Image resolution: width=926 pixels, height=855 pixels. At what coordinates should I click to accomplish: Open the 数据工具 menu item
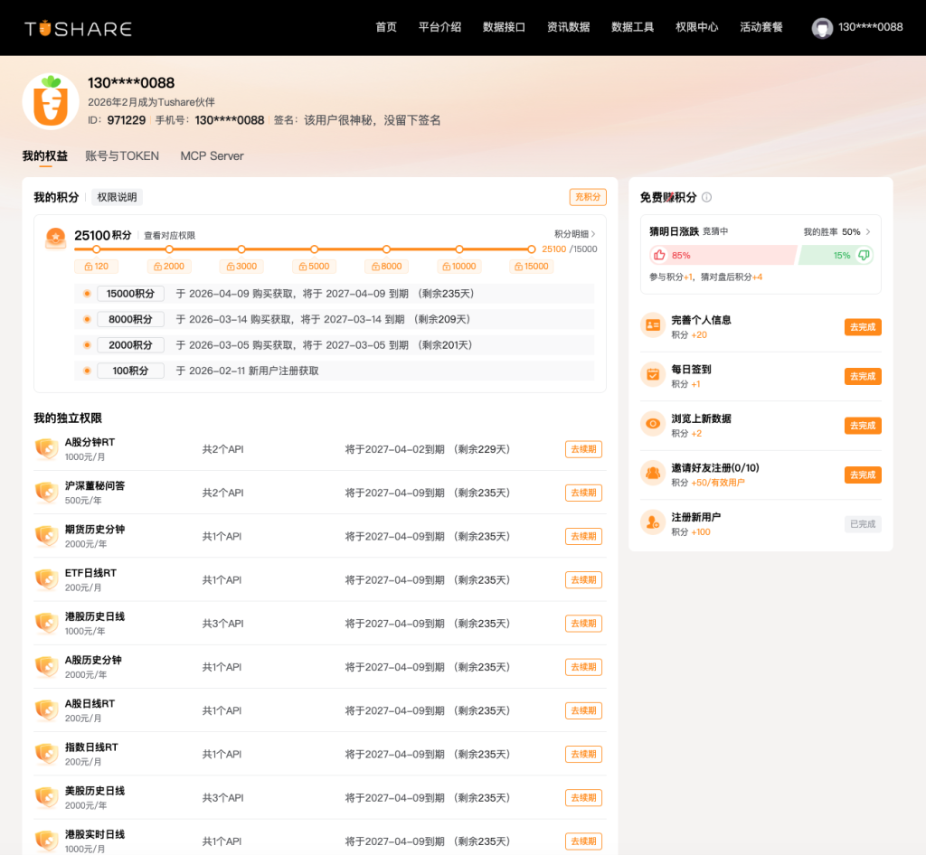(x=632, y=27)
